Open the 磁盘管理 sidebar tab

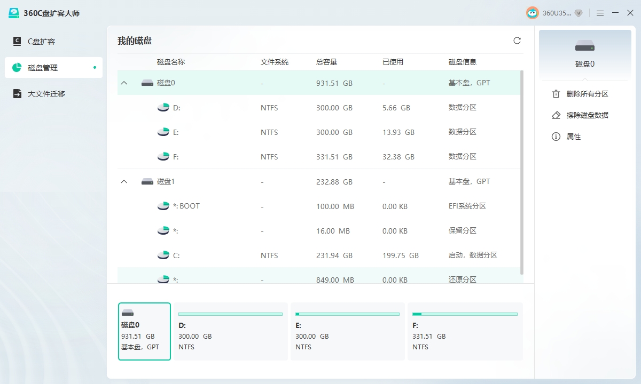(x=43, y=68)
